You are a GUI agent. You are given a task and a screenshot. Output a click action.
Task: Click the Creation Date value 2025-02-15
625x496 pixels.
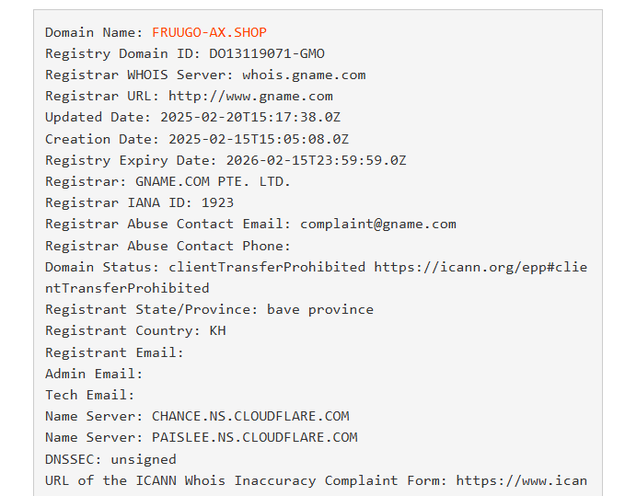(x=259, y=139)
